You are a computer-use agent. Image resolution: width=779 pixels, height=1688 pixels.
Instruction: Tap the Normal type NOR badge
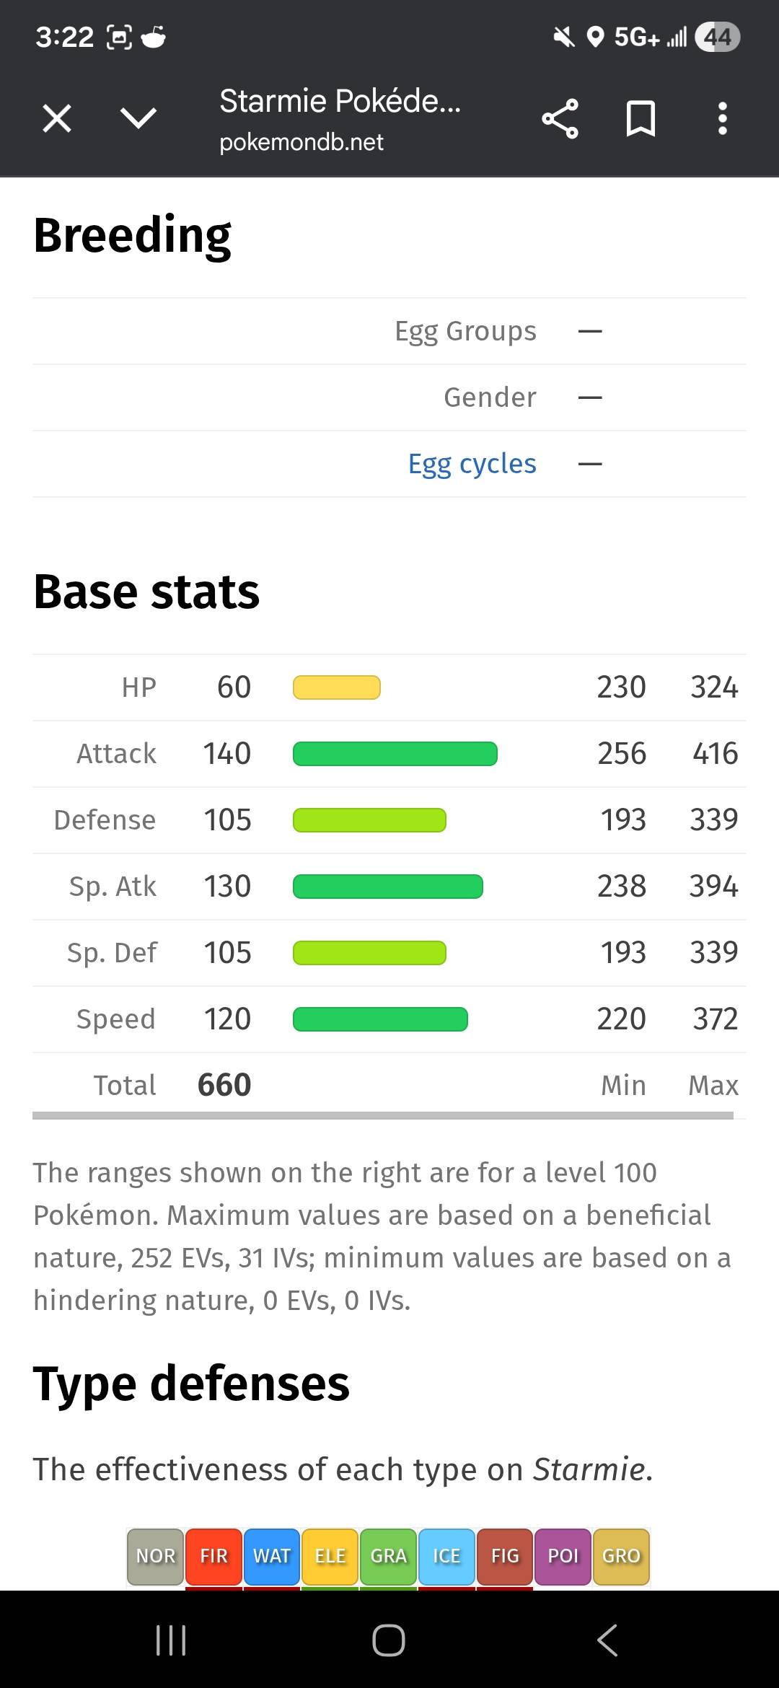point(155,1556)
